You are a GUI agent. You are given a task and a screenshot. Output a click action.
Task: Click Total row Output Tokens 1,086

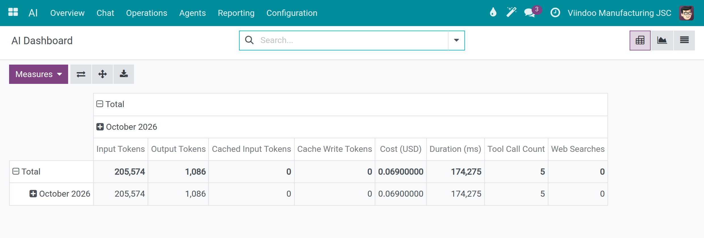coord(178,172)
